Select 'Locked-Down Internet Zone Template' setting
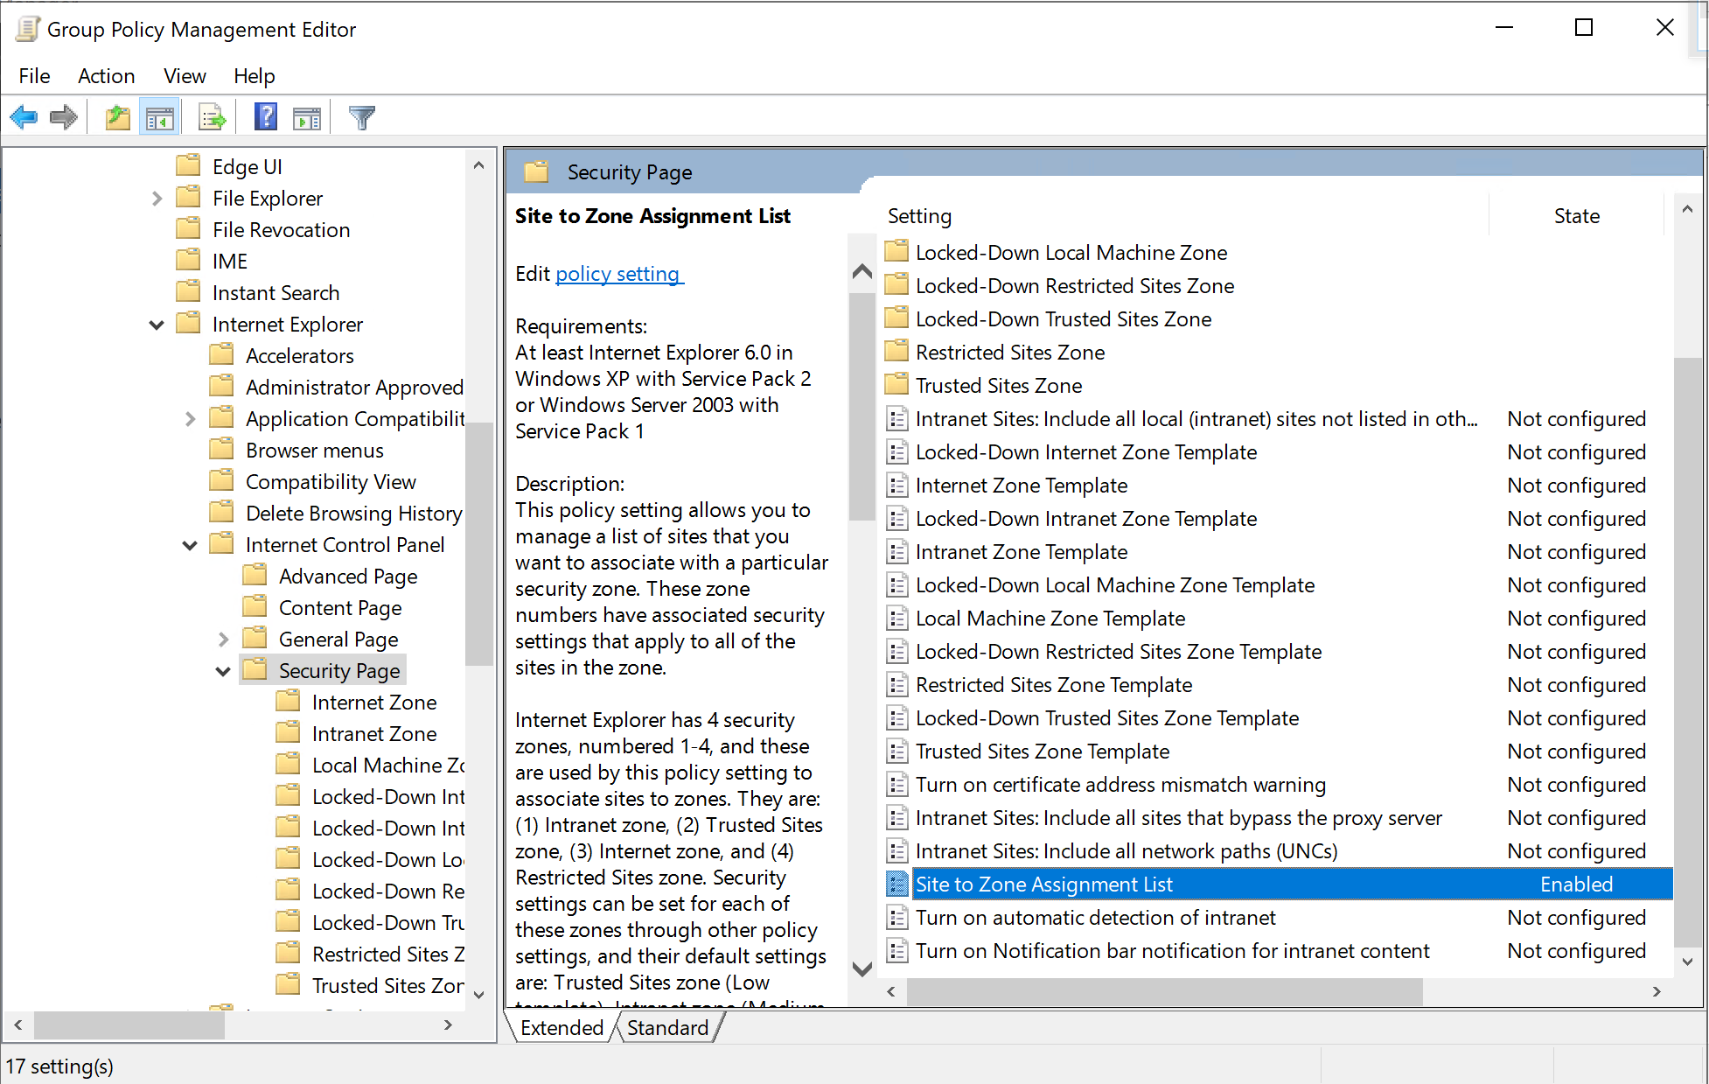1709x1084 pixels. (x=1086, y=452)
